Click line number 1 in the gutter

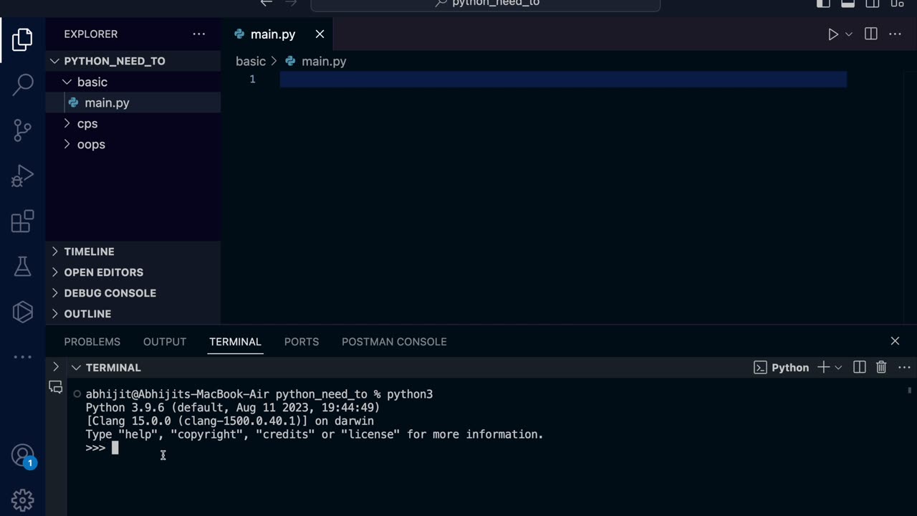pos(252,80)
